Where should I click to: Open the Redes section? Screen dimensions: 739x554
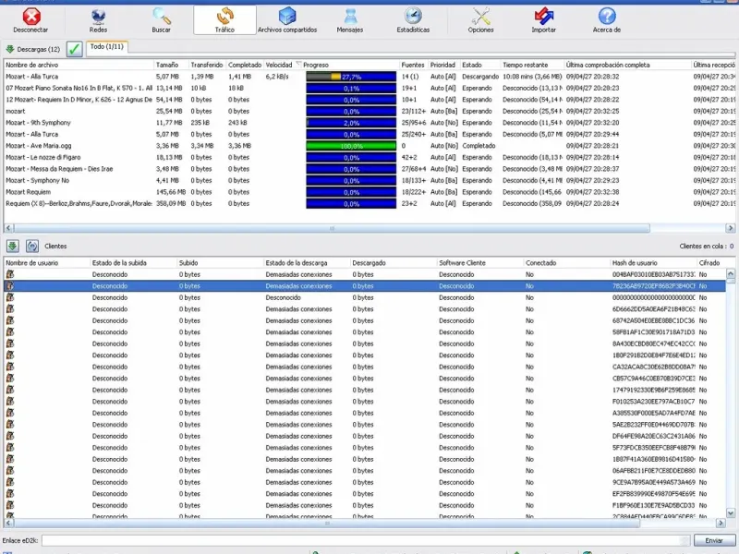98,19
